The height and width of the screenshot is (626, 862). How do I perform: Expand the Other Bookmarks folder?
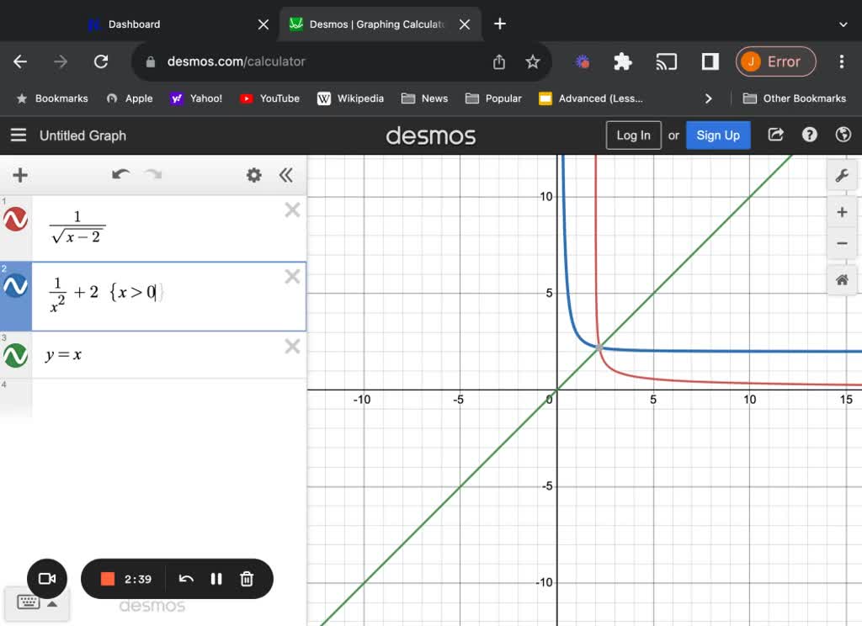coord(793,98)
